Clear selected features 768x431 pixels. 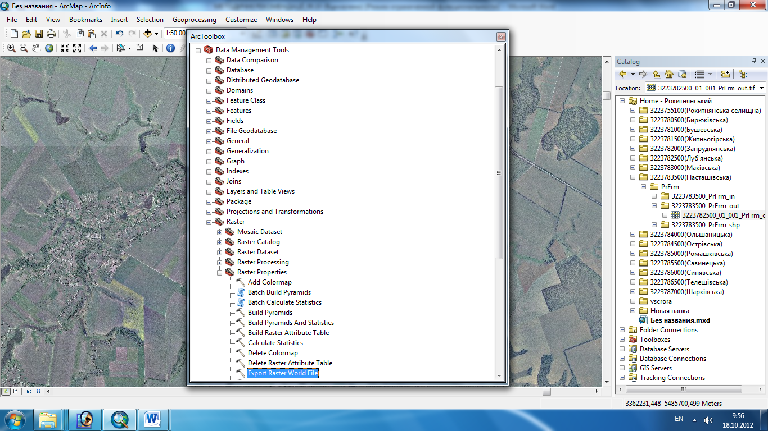[139, 48]
